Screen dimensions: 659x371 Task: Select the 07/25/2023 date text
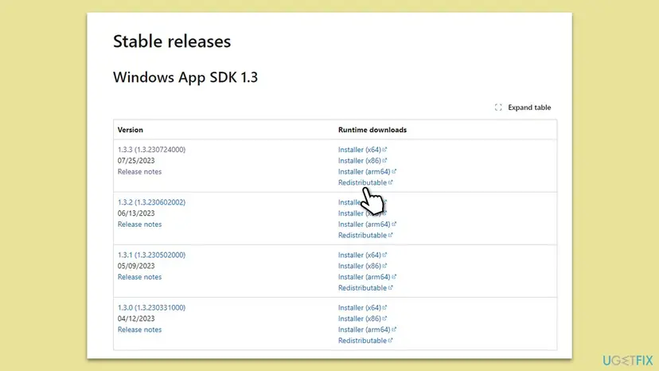click(136, 160)
